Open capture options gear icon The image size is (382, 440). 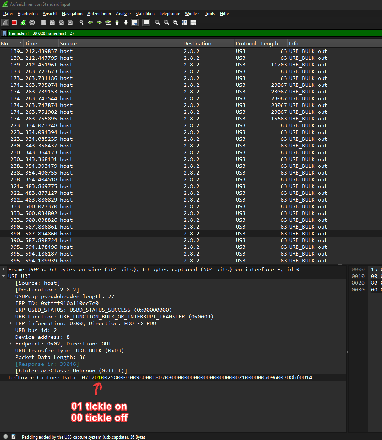click(x=32, y=22)
